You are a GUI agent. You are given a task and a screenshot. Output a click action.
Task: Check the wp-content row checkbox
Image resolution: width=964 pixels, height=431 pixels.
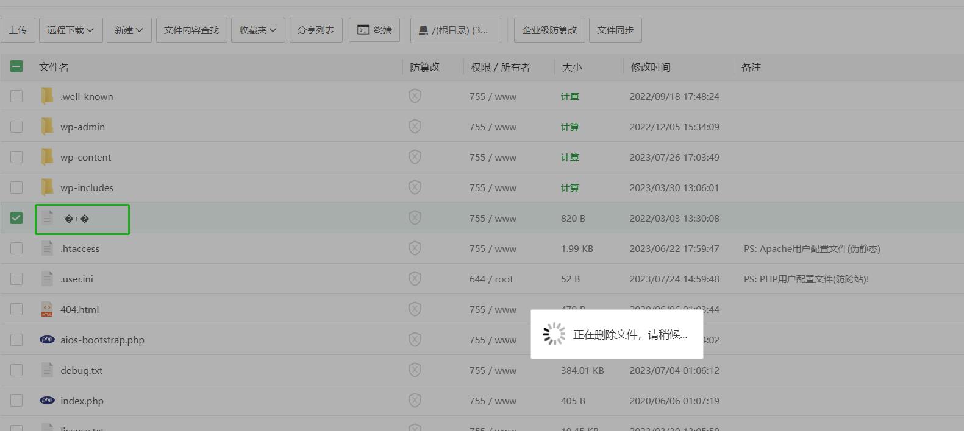coord(16,157)
